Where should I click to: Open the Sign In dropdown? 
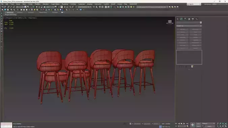194,4
